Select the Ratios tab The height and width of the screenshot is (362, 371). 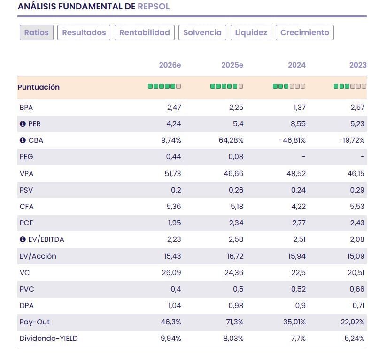coord(36,32)
